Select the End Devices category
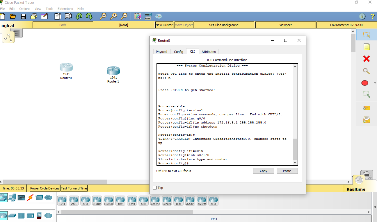Viewport: 377px width, 222px height. pyautogui.click(x=12, y=198)
